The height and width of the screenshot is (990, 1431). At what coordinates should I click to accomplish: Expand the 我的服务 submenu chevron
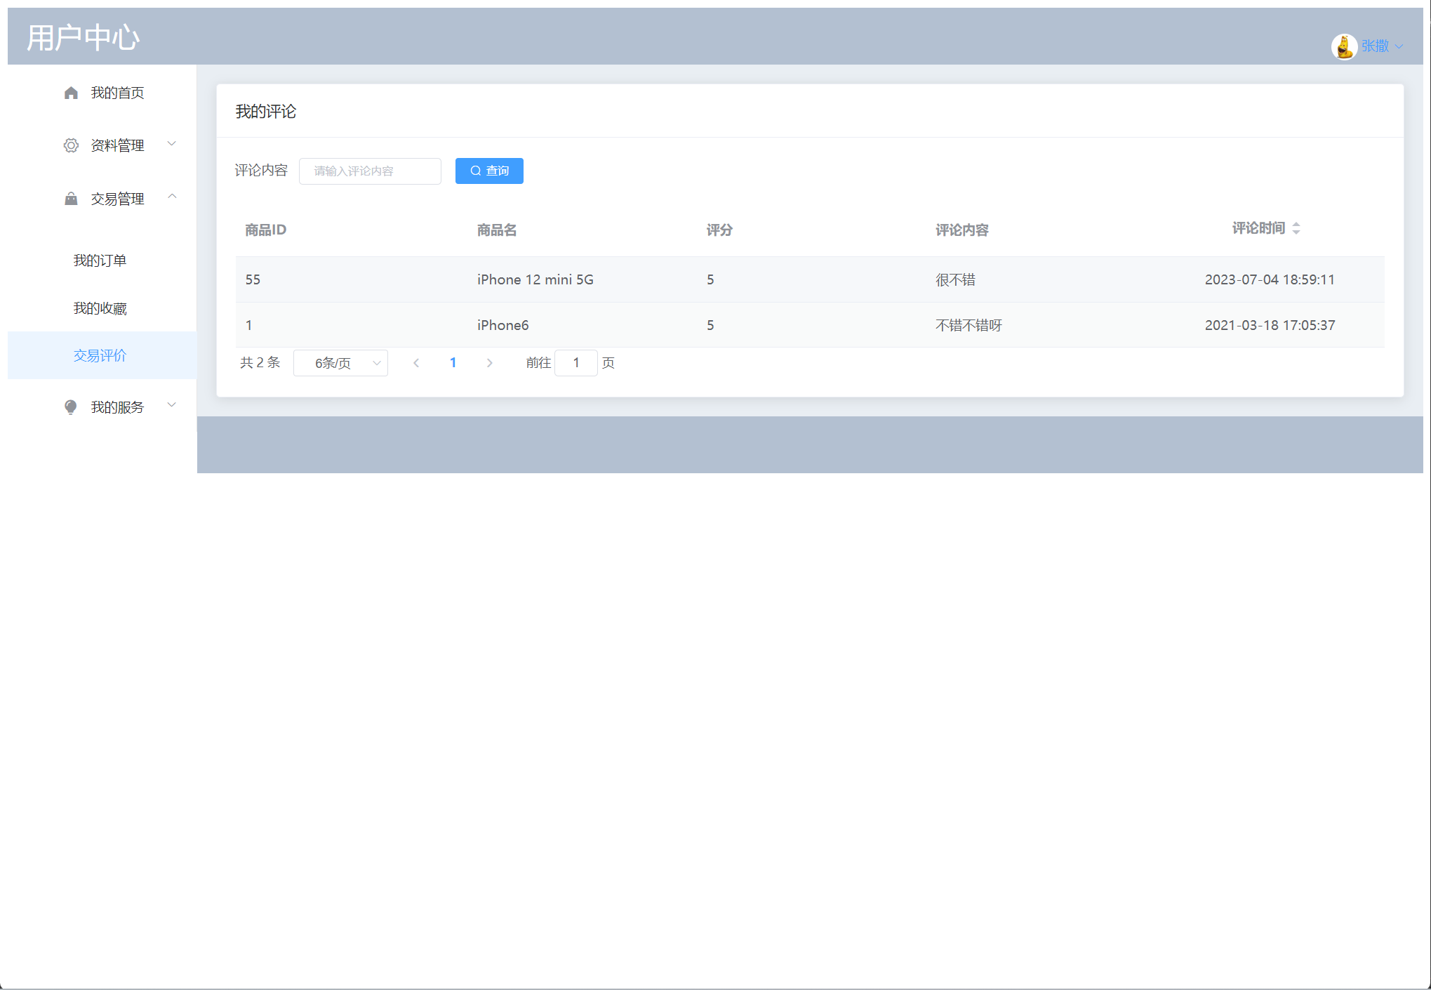[x=172, y=405]
